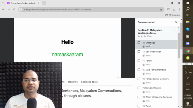Click video icon under Female Family Members
This screenshot has height=108, width=193.
click(x=144, y=83)
